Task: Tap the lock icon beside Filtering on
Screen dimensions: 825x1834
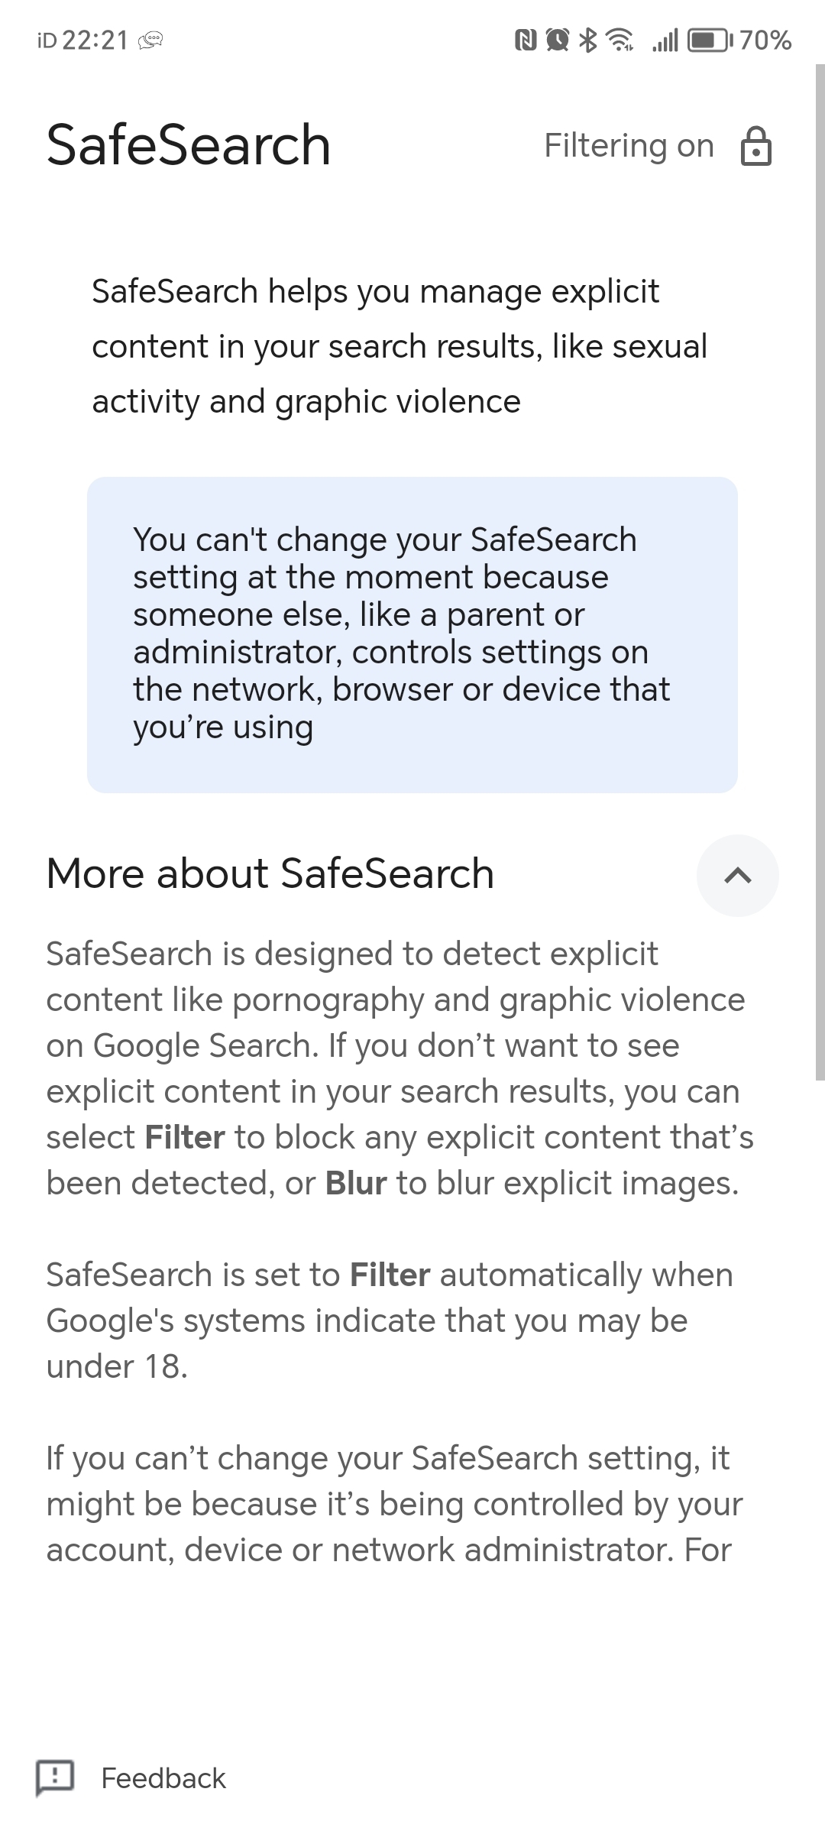Action: (x=755, y=146)
